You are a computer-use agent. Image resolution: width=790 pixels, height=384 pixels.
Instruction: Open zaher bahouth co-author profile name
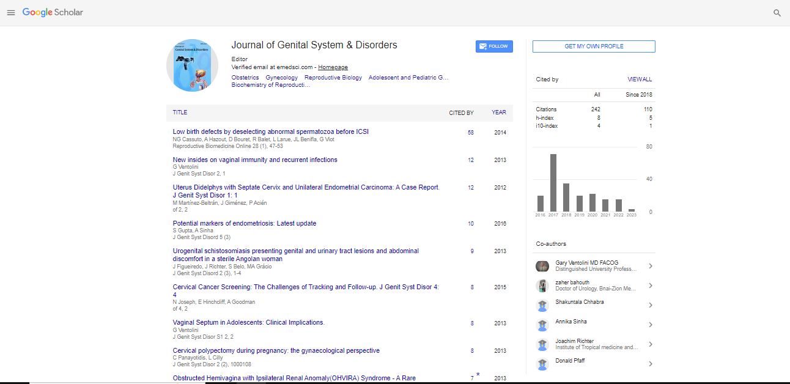(x=572, y=282)
